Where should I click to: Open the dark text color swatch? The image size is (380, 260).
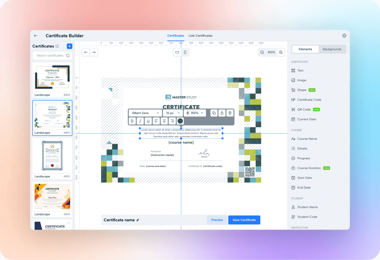point(180,121)
